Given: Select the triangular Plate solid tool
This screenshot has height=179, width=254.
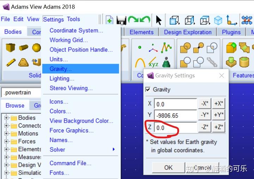Looking at the screenshot, I should tap(24, 62).
